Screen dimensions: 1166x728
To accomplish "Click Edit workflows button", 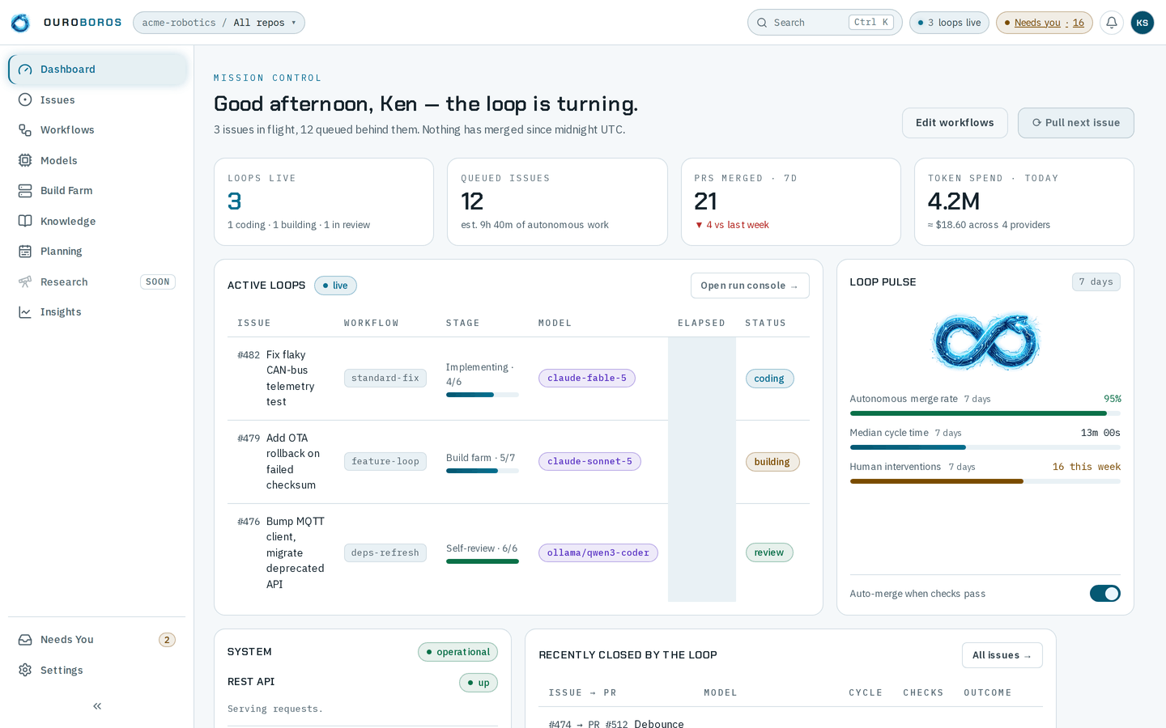I will coord(955,123).
